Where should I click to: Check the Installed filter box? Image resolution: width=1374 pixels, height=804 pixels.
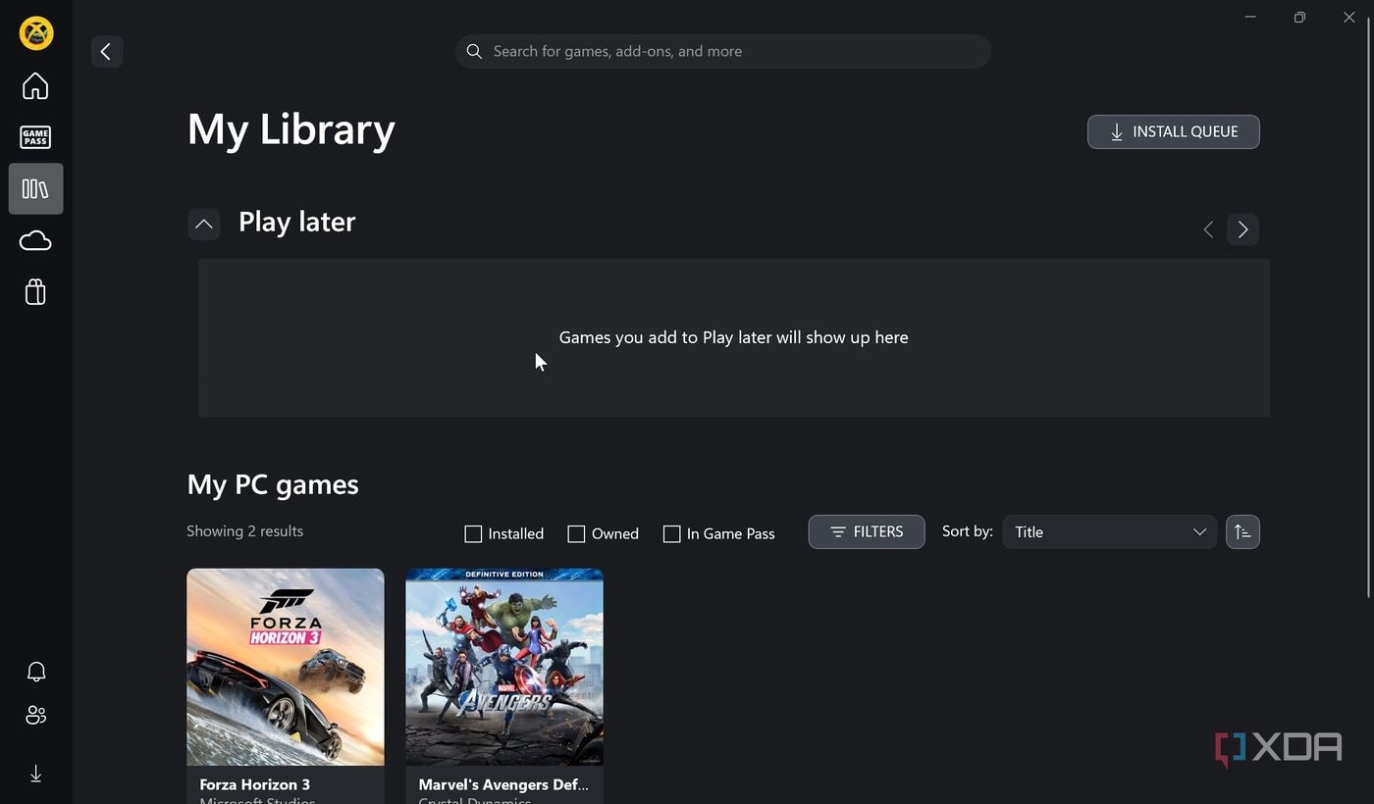[473, 534]
